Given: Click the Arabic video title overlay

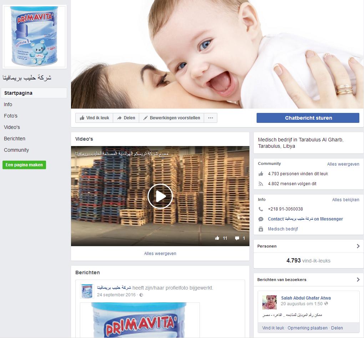Looking at the screenshot, I should pos(122,154).
